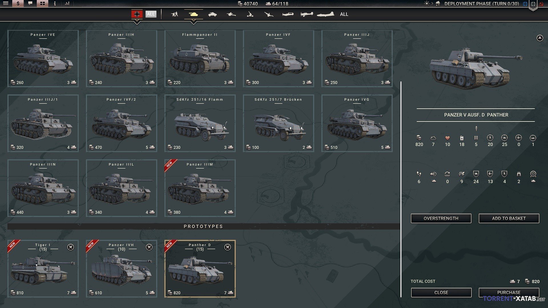This screenshot has height=308, width=548.
Task: Switch to recon armored car tab
Action: (x=212, y=14)
